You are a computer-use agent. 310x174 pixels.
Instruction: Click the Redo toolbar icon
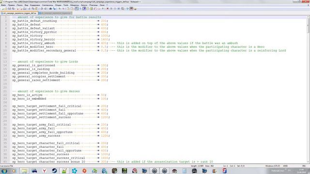(x=46, y=9)
